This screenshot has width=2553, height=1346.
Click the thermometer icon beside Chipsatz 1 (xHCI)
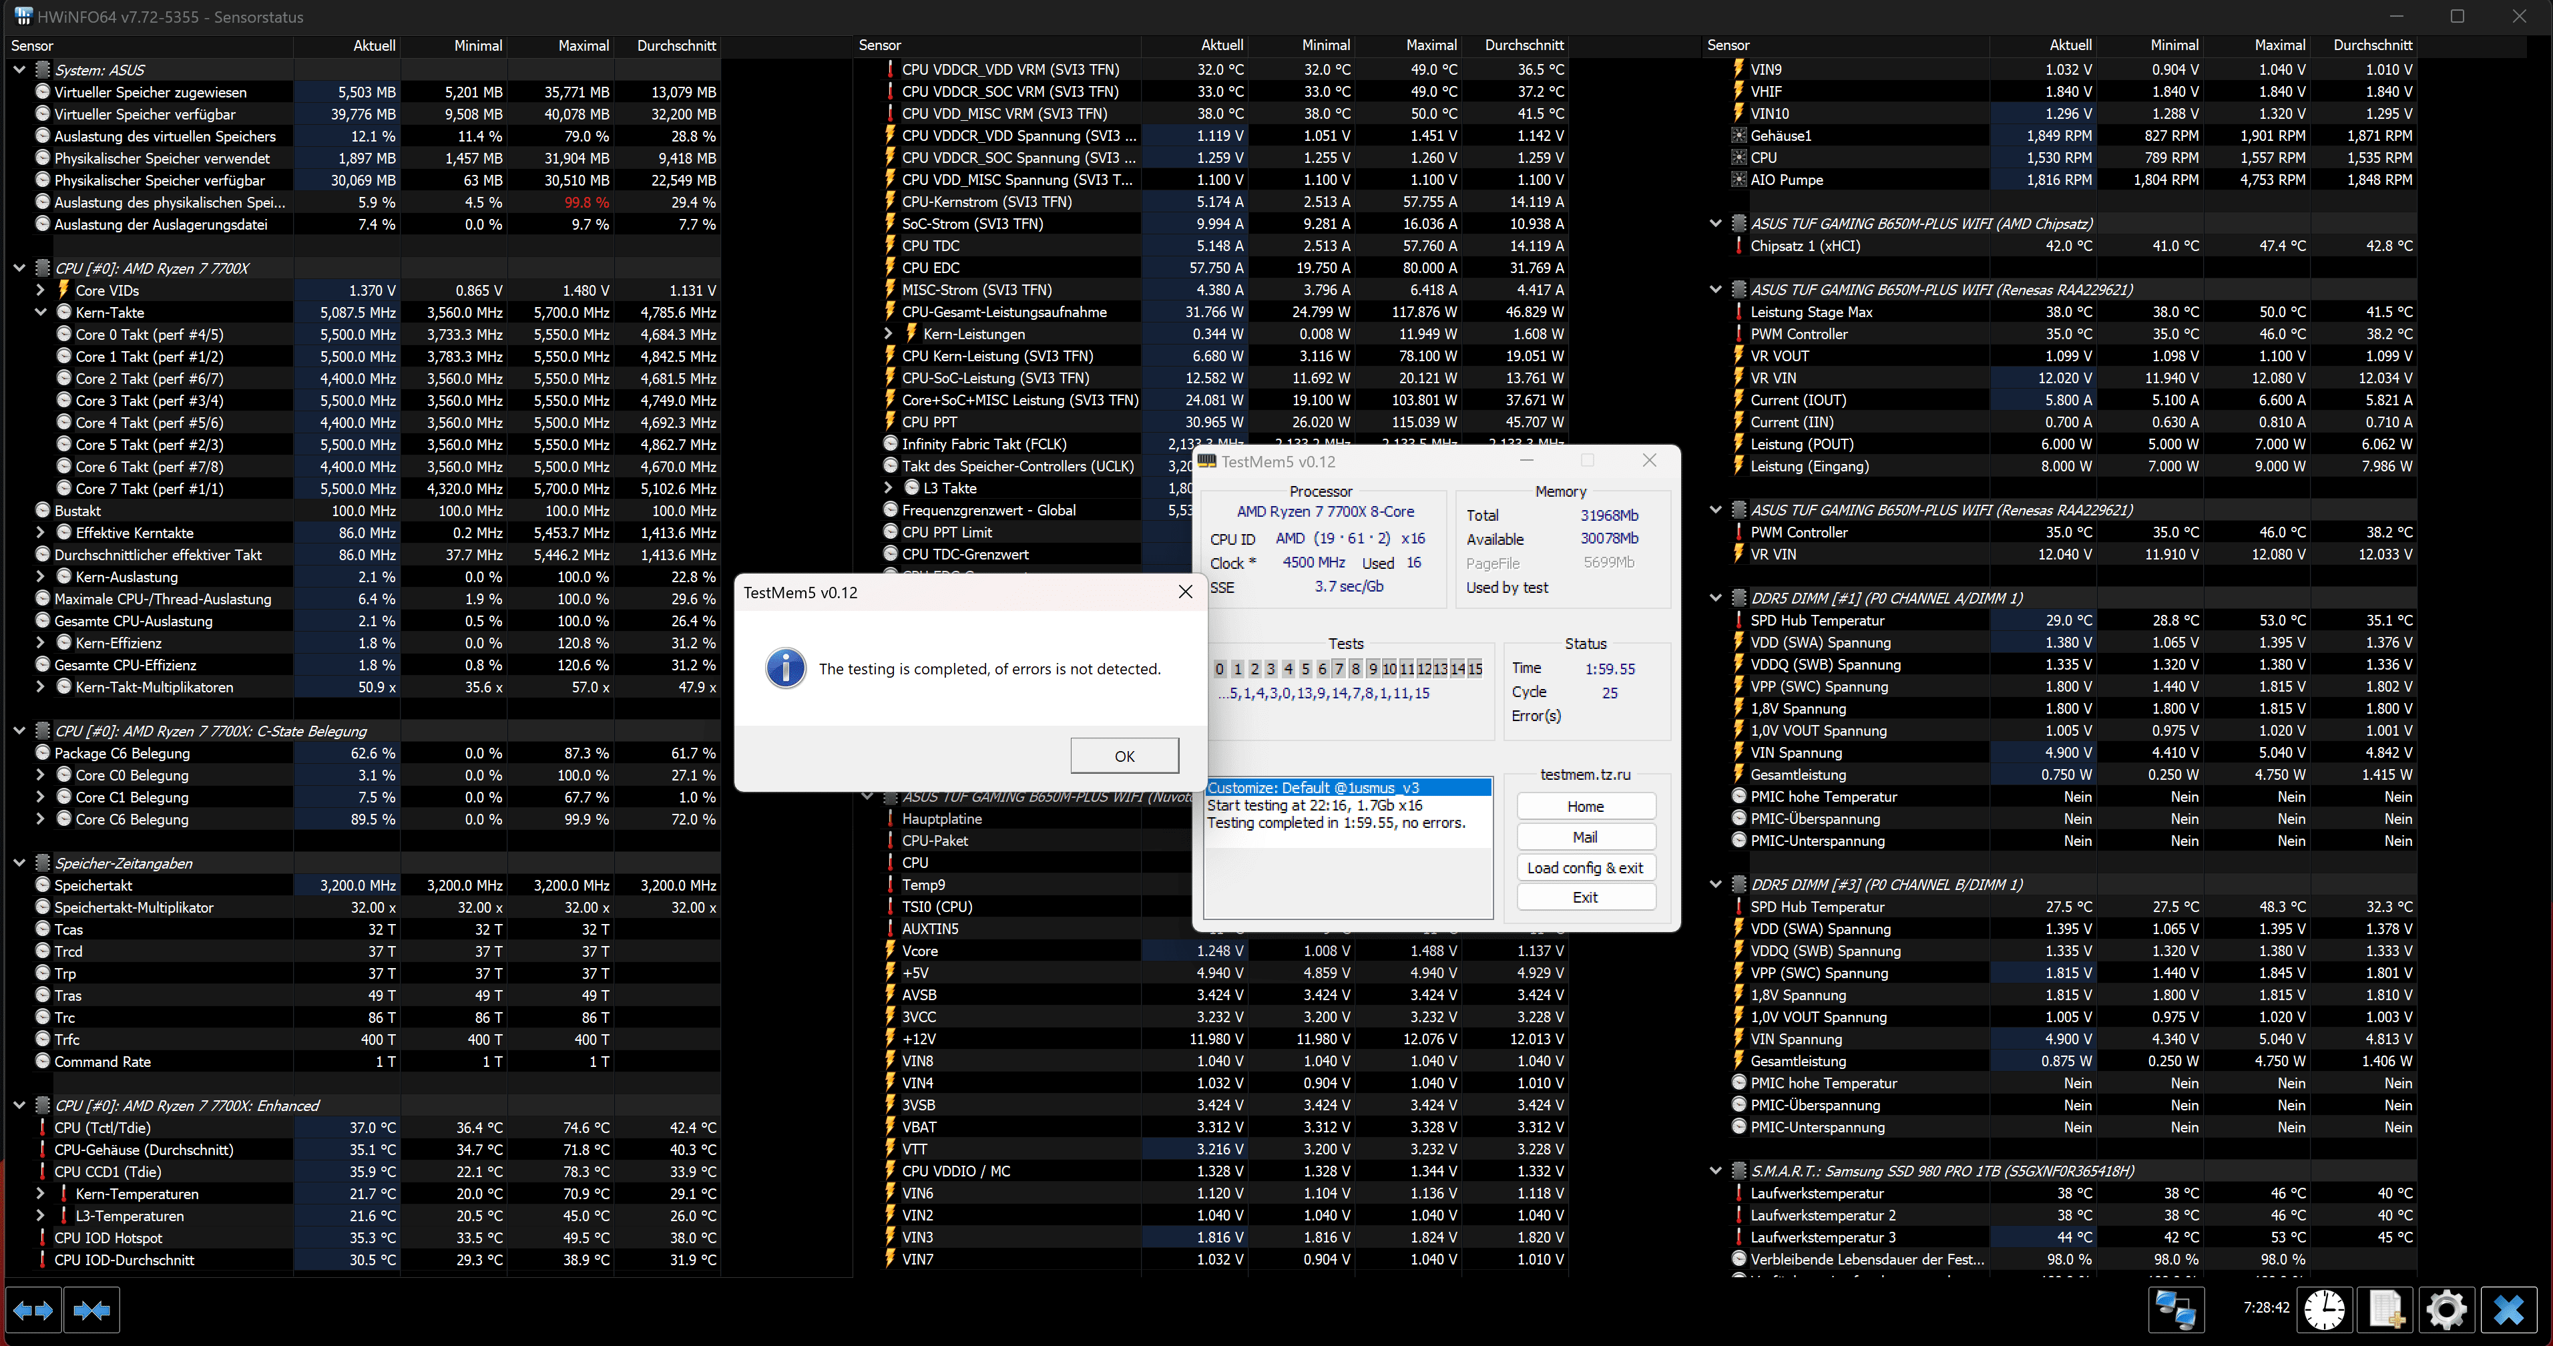tap(1738, 245)
